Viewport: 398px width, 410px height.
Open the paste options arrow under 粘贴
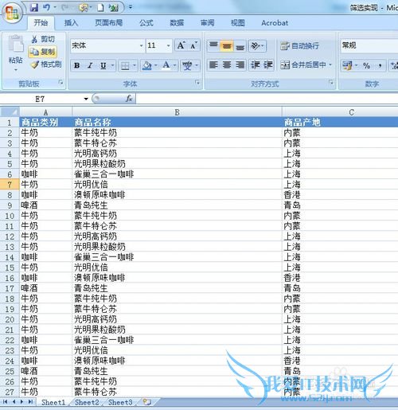pyautogui.click(x=16, y=70)
